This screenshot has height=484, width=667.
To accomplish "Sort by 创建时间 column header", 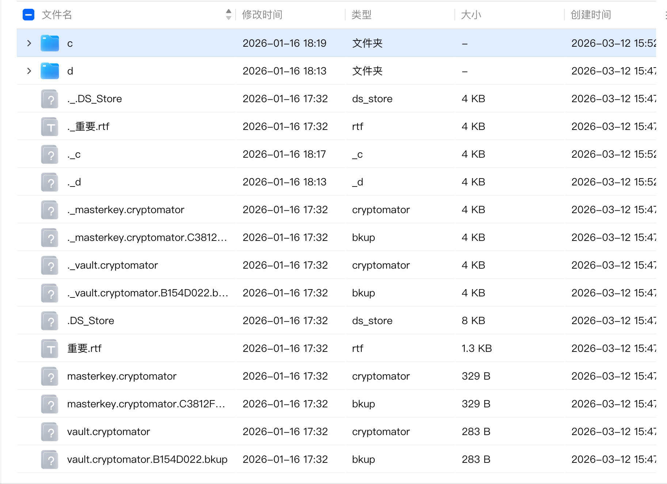I will tap(591, 15).
